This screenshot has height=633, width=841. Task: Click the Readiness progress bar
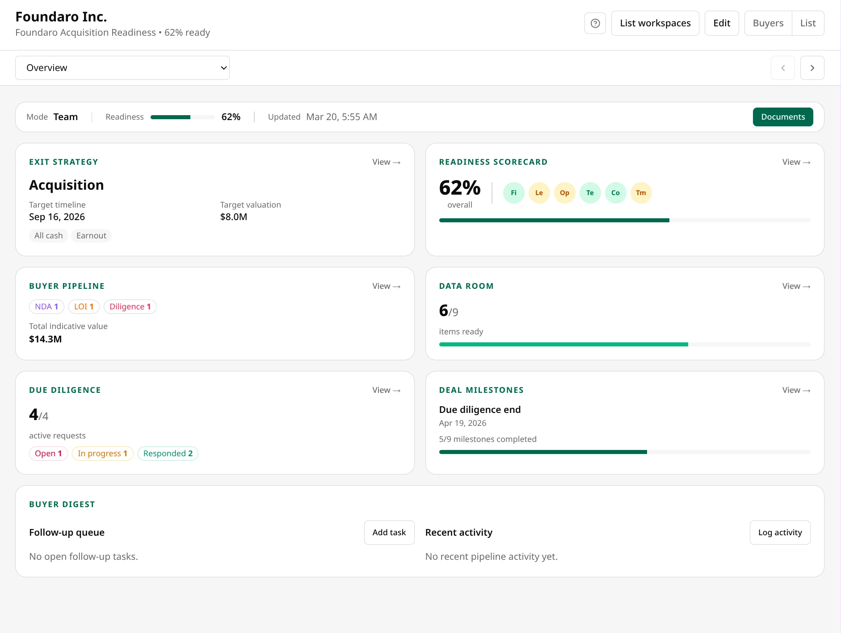pos(182,117)
